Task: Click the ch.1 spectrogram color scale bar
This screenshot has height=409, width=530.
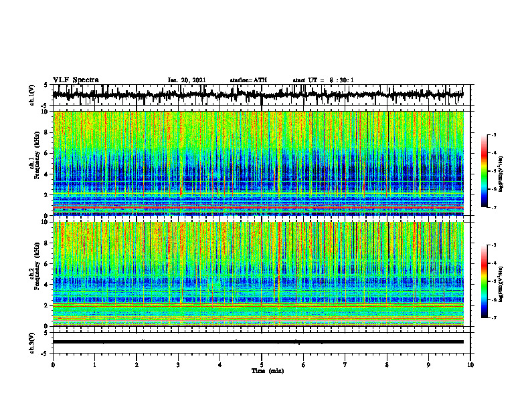Action: pos(484,171)
